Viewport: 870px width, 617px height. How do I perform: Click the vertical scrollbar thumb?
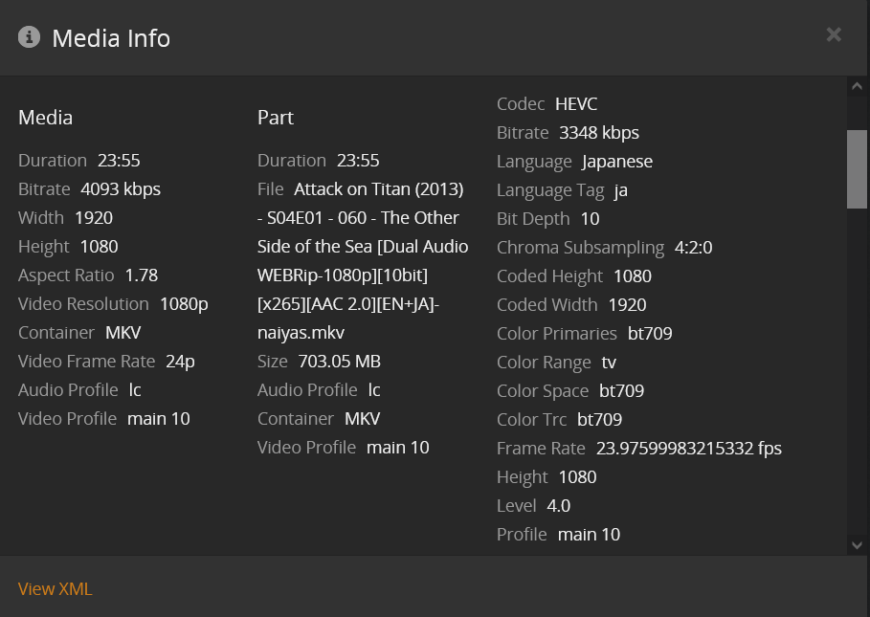pyautogui.click(x=857, y=168)
